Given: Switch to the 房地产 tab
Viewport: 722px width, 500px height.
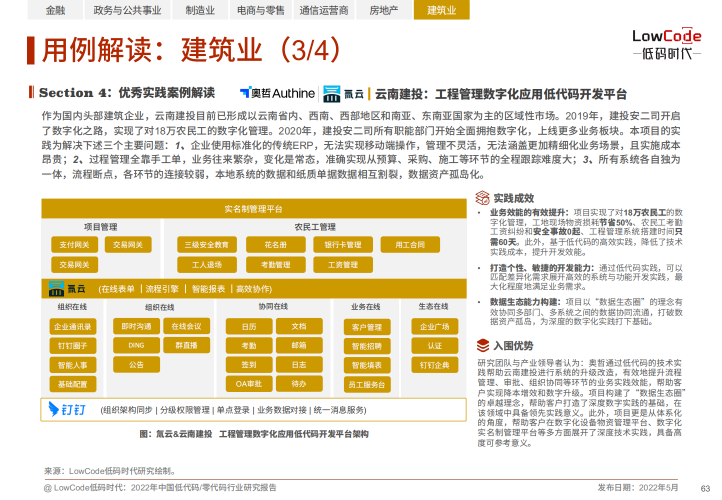Looking at the screenshot, I should tap(383, 10).
